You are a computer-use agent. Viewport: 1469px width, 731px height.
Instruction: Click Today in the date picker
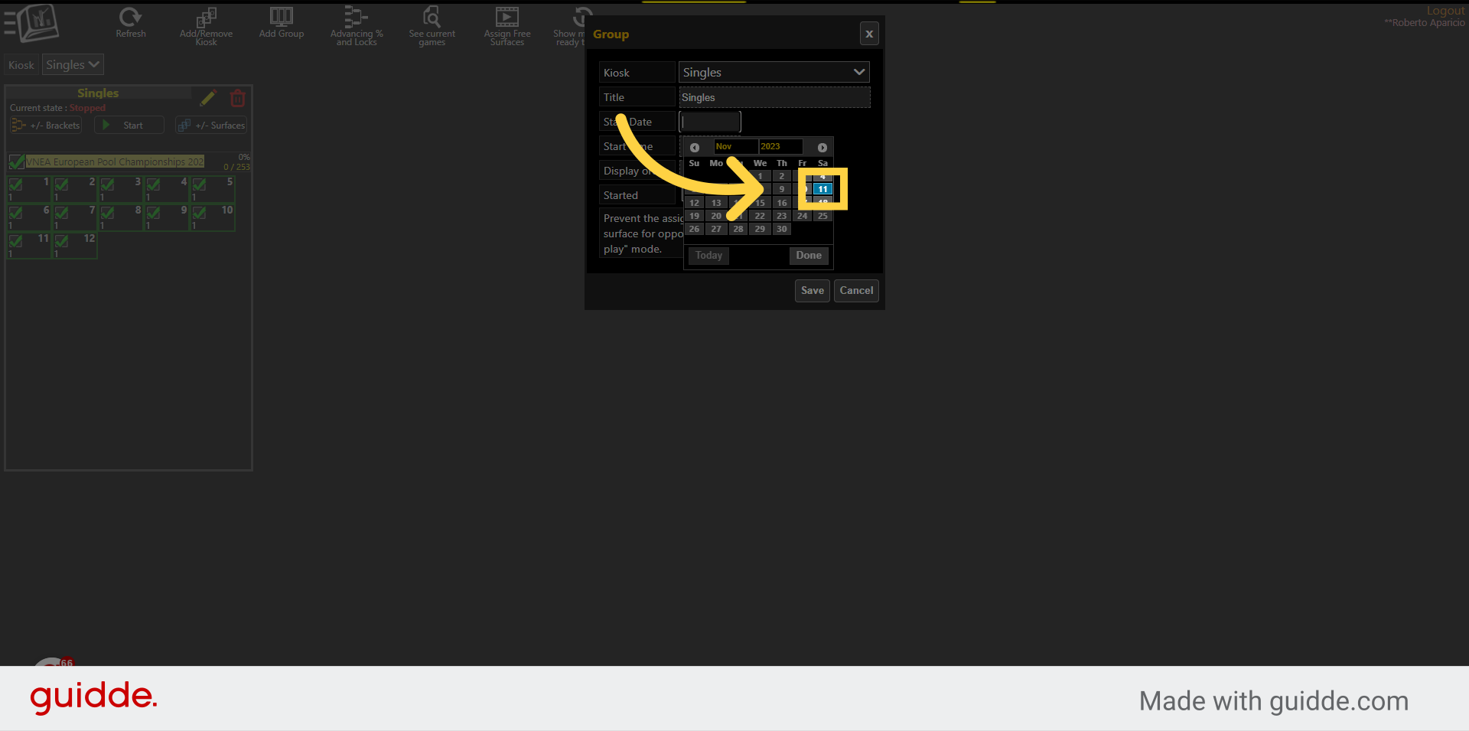(708, 256)
